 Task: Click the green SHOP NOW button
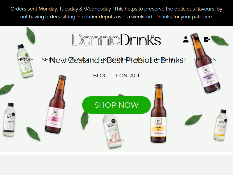tap(116, 105)
